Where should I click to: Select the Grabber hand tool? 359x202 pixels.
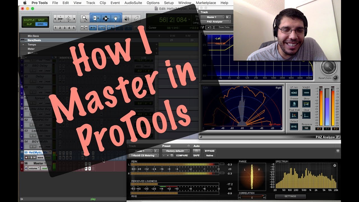(116, 19)
